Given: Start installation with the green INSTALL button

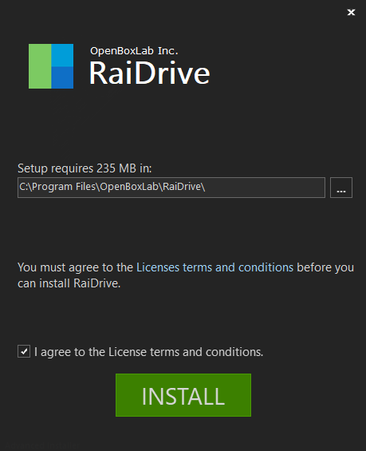Looking at the screenshot, I should click(x=183, y=395).
